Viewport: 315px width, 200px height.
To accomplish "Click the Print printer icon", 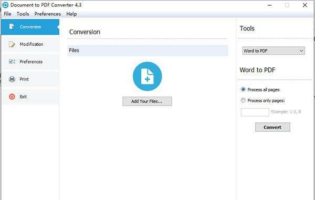I will tap(12, 79).
